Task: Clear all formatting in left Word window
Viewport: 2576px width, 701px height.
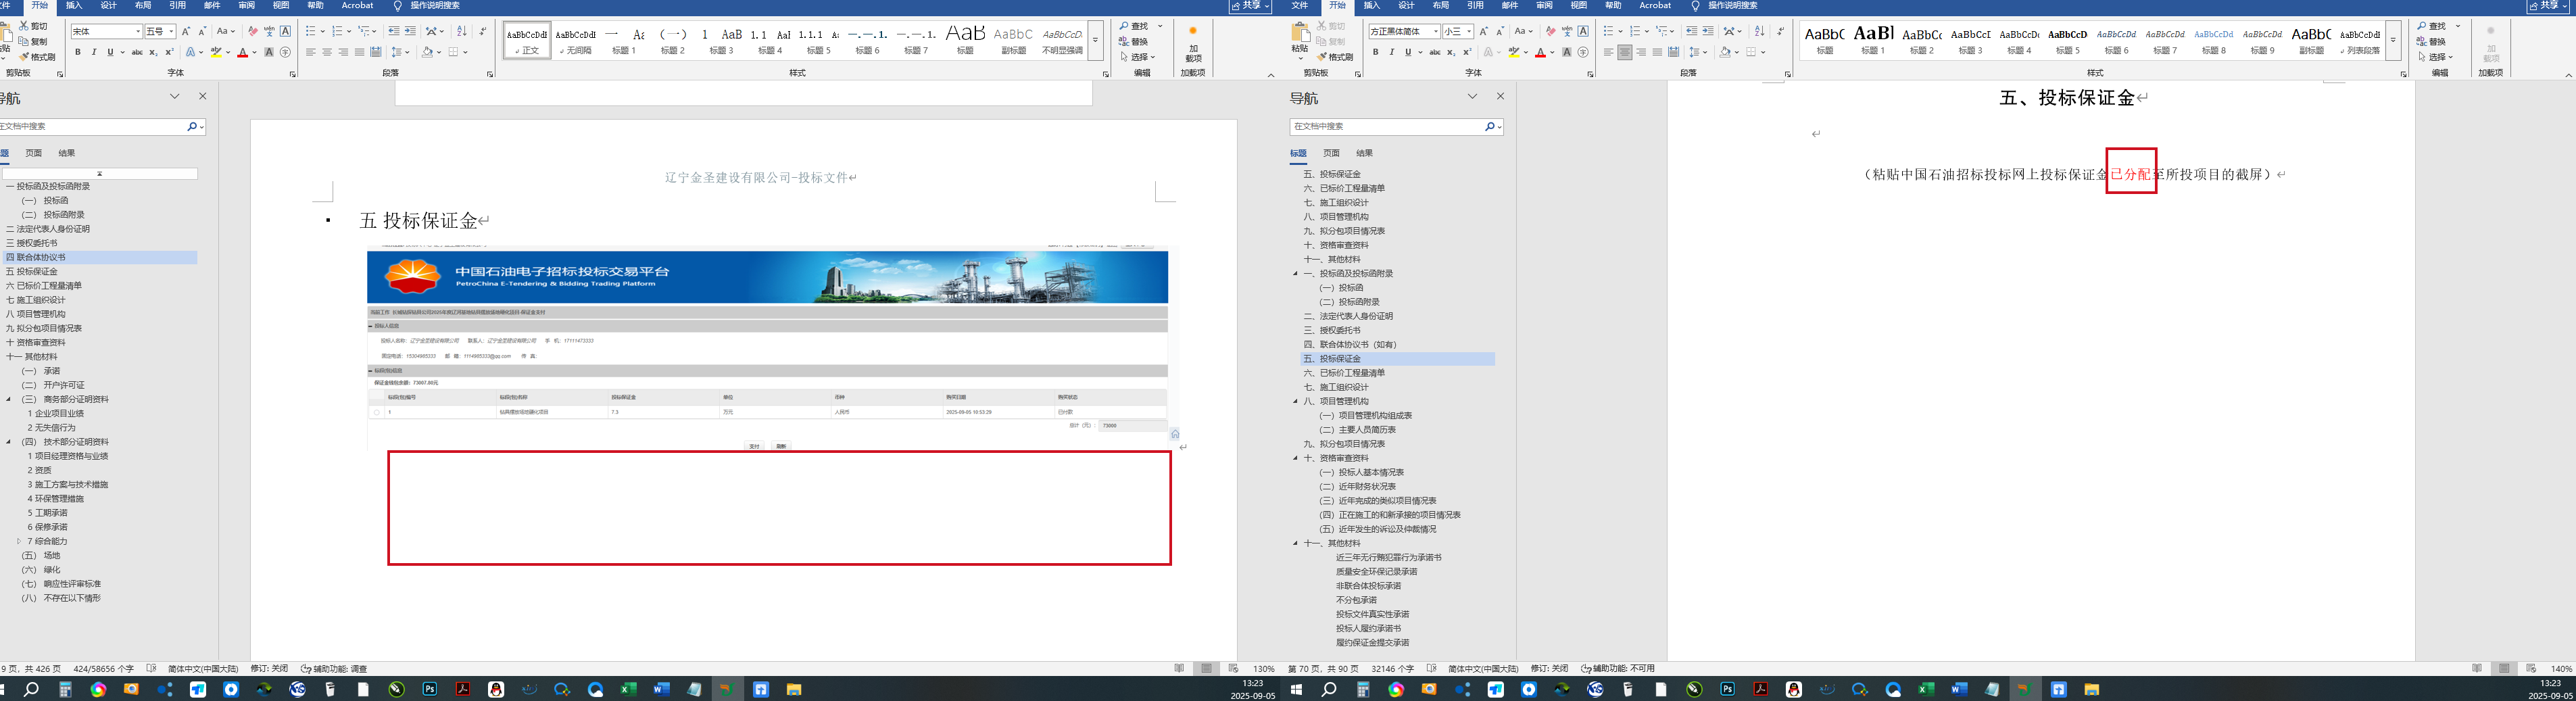Action: click(x=252, y=32)
